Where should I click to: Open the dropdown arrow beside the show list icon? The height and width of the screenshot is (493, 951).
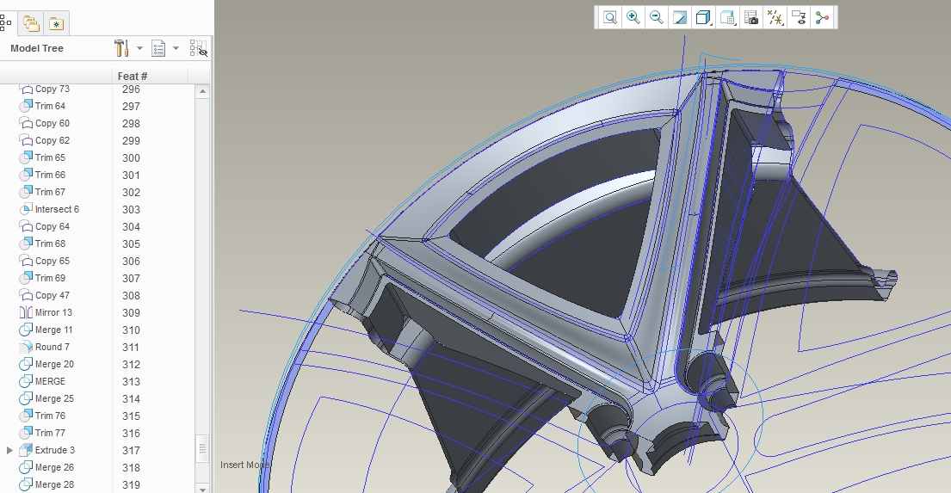tap(176, 48)
